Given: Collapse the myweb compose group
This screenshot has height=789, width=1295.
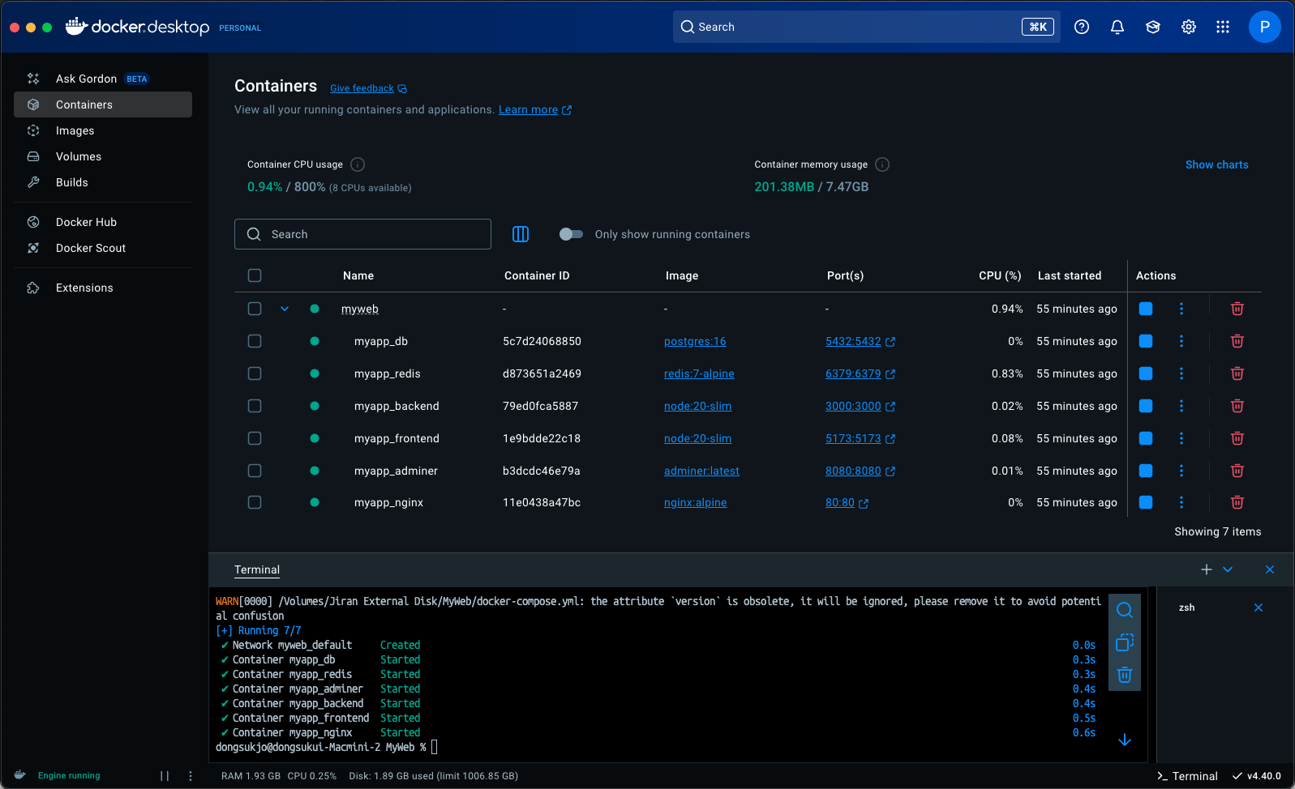Looking at the screenshot, I should click(285, 309).
